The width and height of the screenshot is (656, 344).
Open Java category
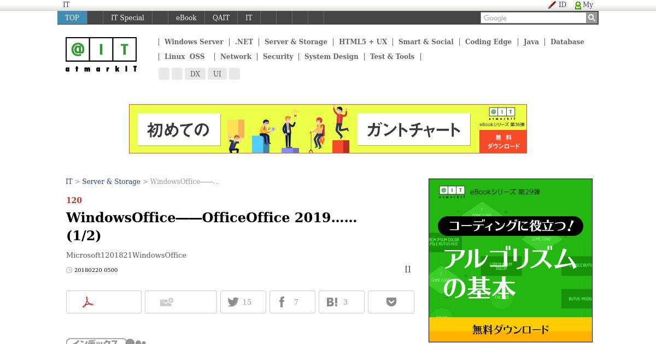point(531,41)
